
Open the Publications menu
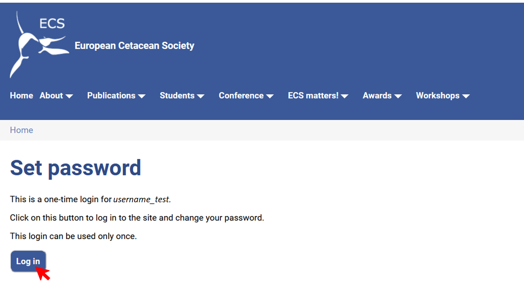111,95
